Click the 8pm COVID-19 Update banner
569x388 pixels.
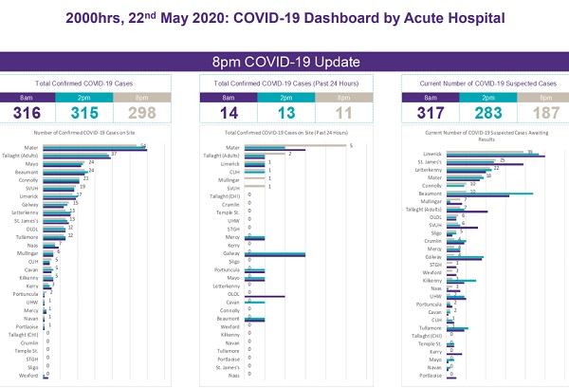click(284, 63)
